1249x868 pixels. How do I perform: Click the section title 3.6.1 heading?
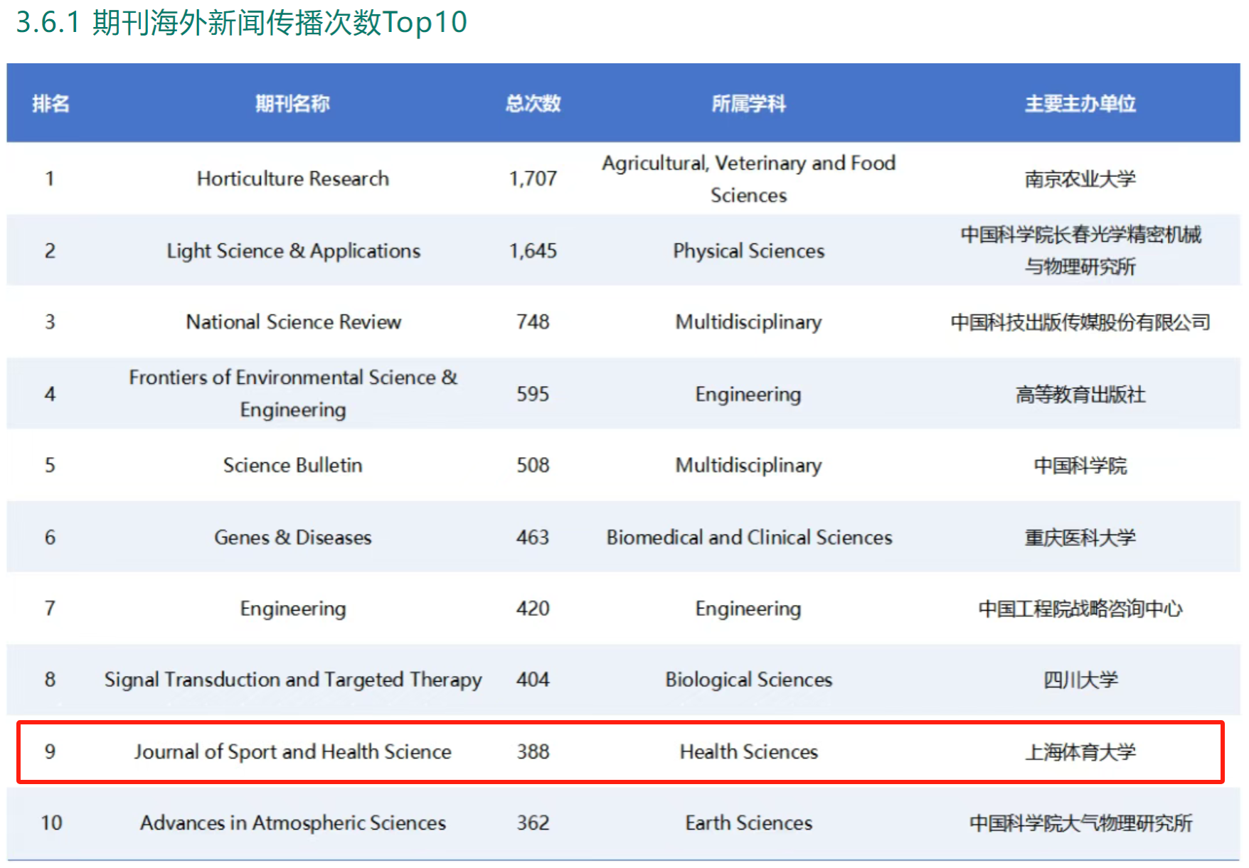[241, 22]
